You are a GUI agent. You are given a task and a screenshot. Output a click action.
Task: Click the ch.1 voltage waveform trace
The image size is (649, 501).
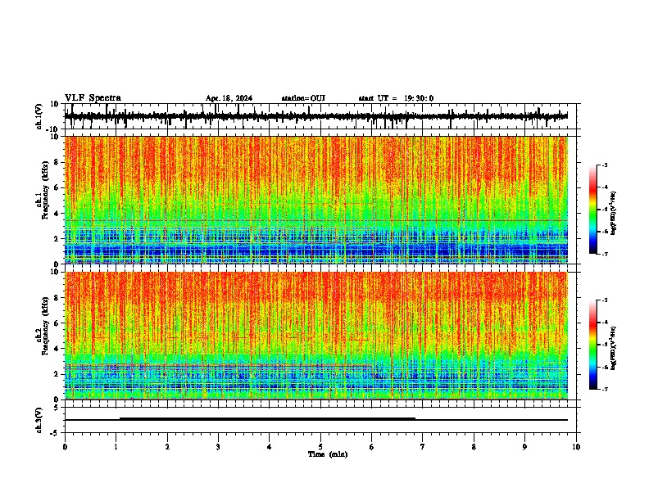tap(316, 116)
